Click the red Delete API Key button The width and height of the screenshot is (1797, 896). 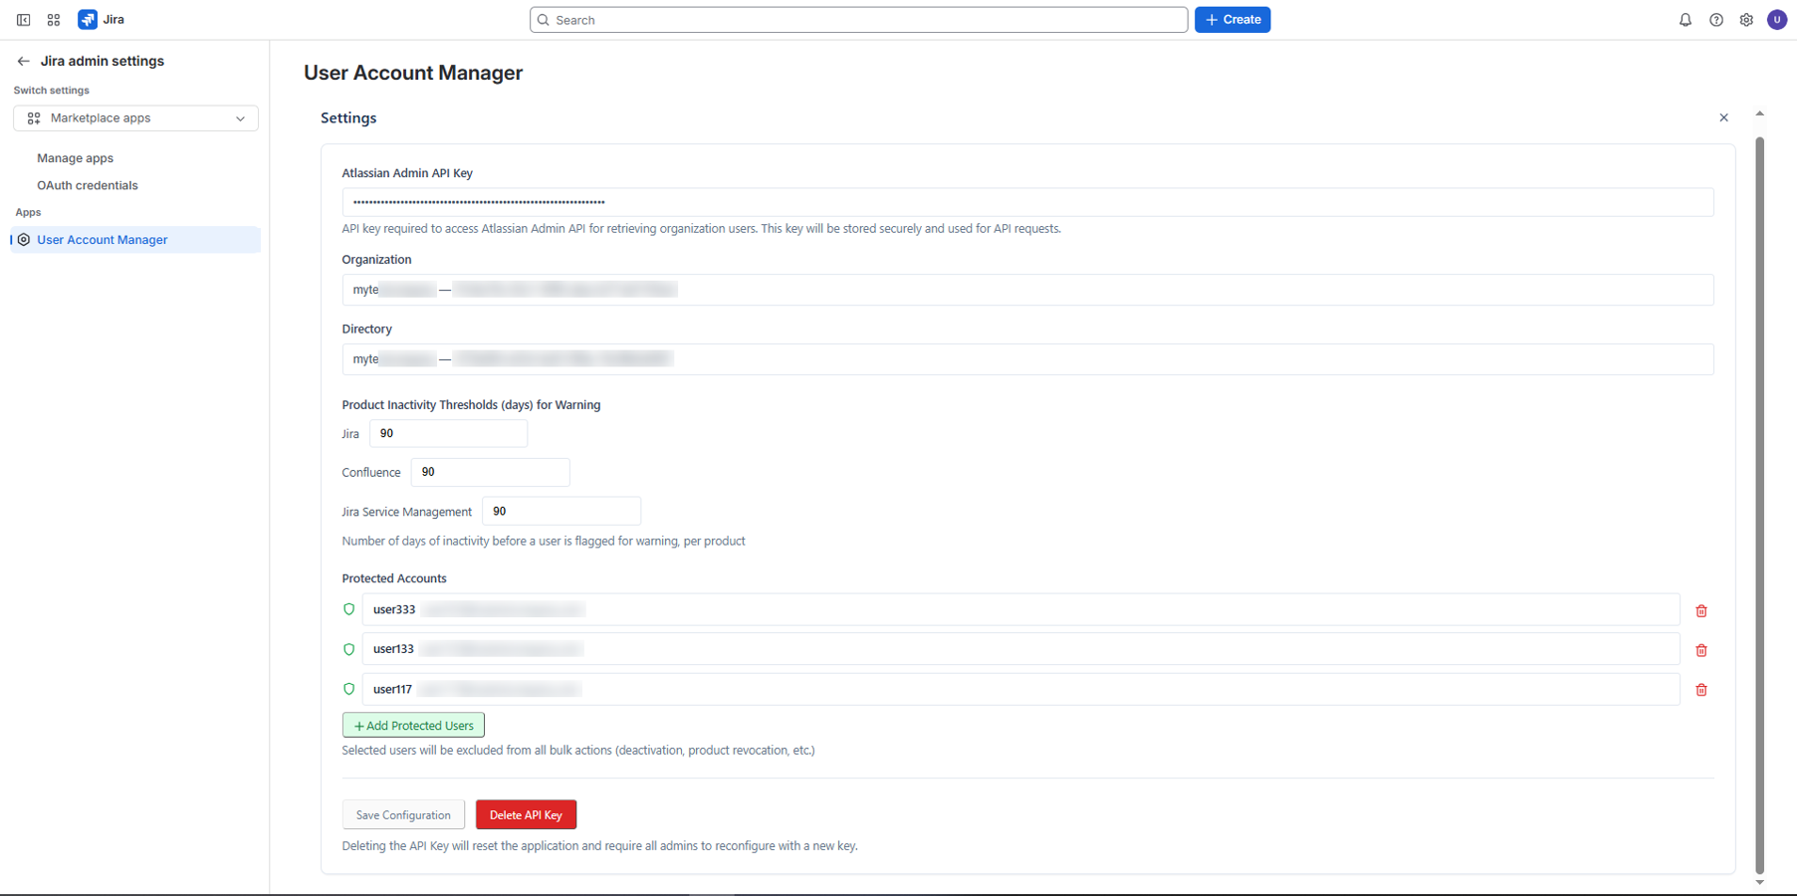(x=526, y=815)
